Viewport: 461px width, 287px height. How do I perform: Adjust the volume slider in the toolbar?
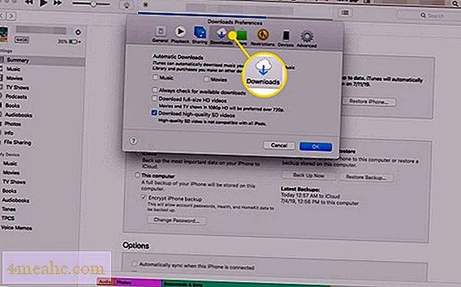pos(94,4)
